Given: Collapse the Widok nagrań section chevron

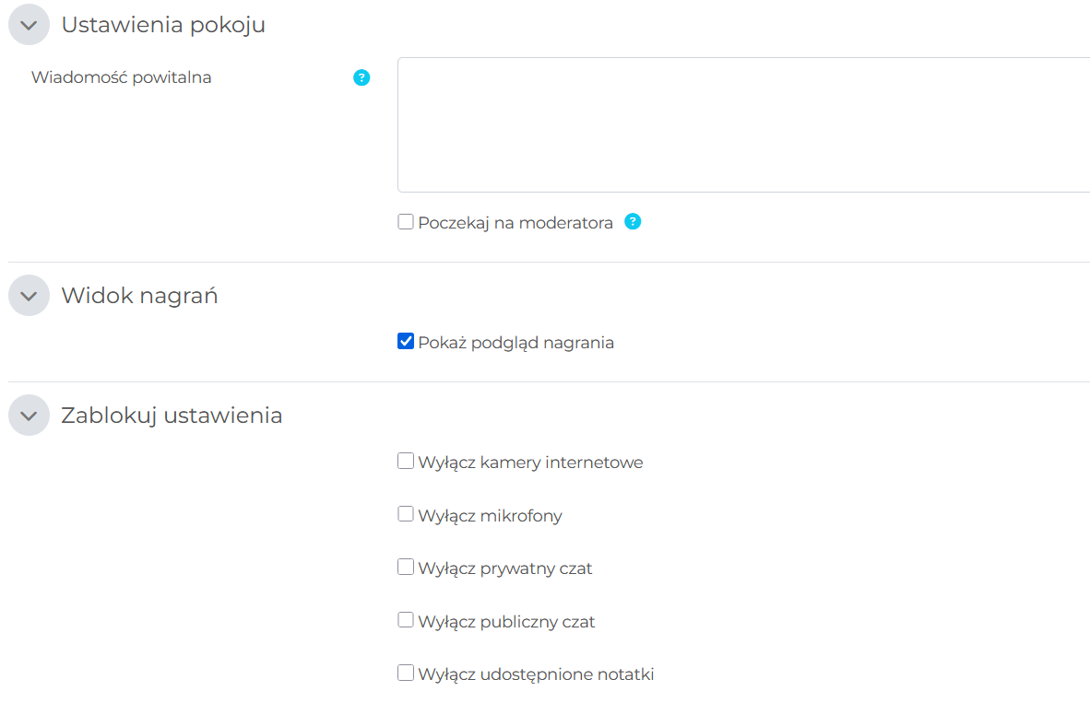Looking at the screenshot, I should (29, 296).
